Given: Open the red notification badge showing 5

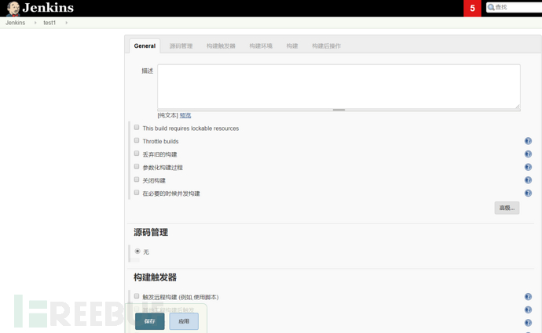Looking at the screenshot, I should pos(472,9).
